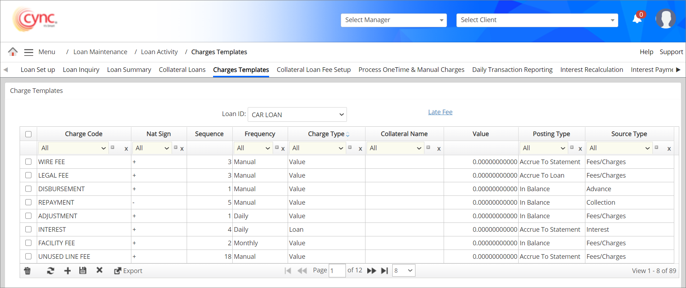686x288 pixels.
Task: Open the user profile avatar
Action: [x=665, y=19]
